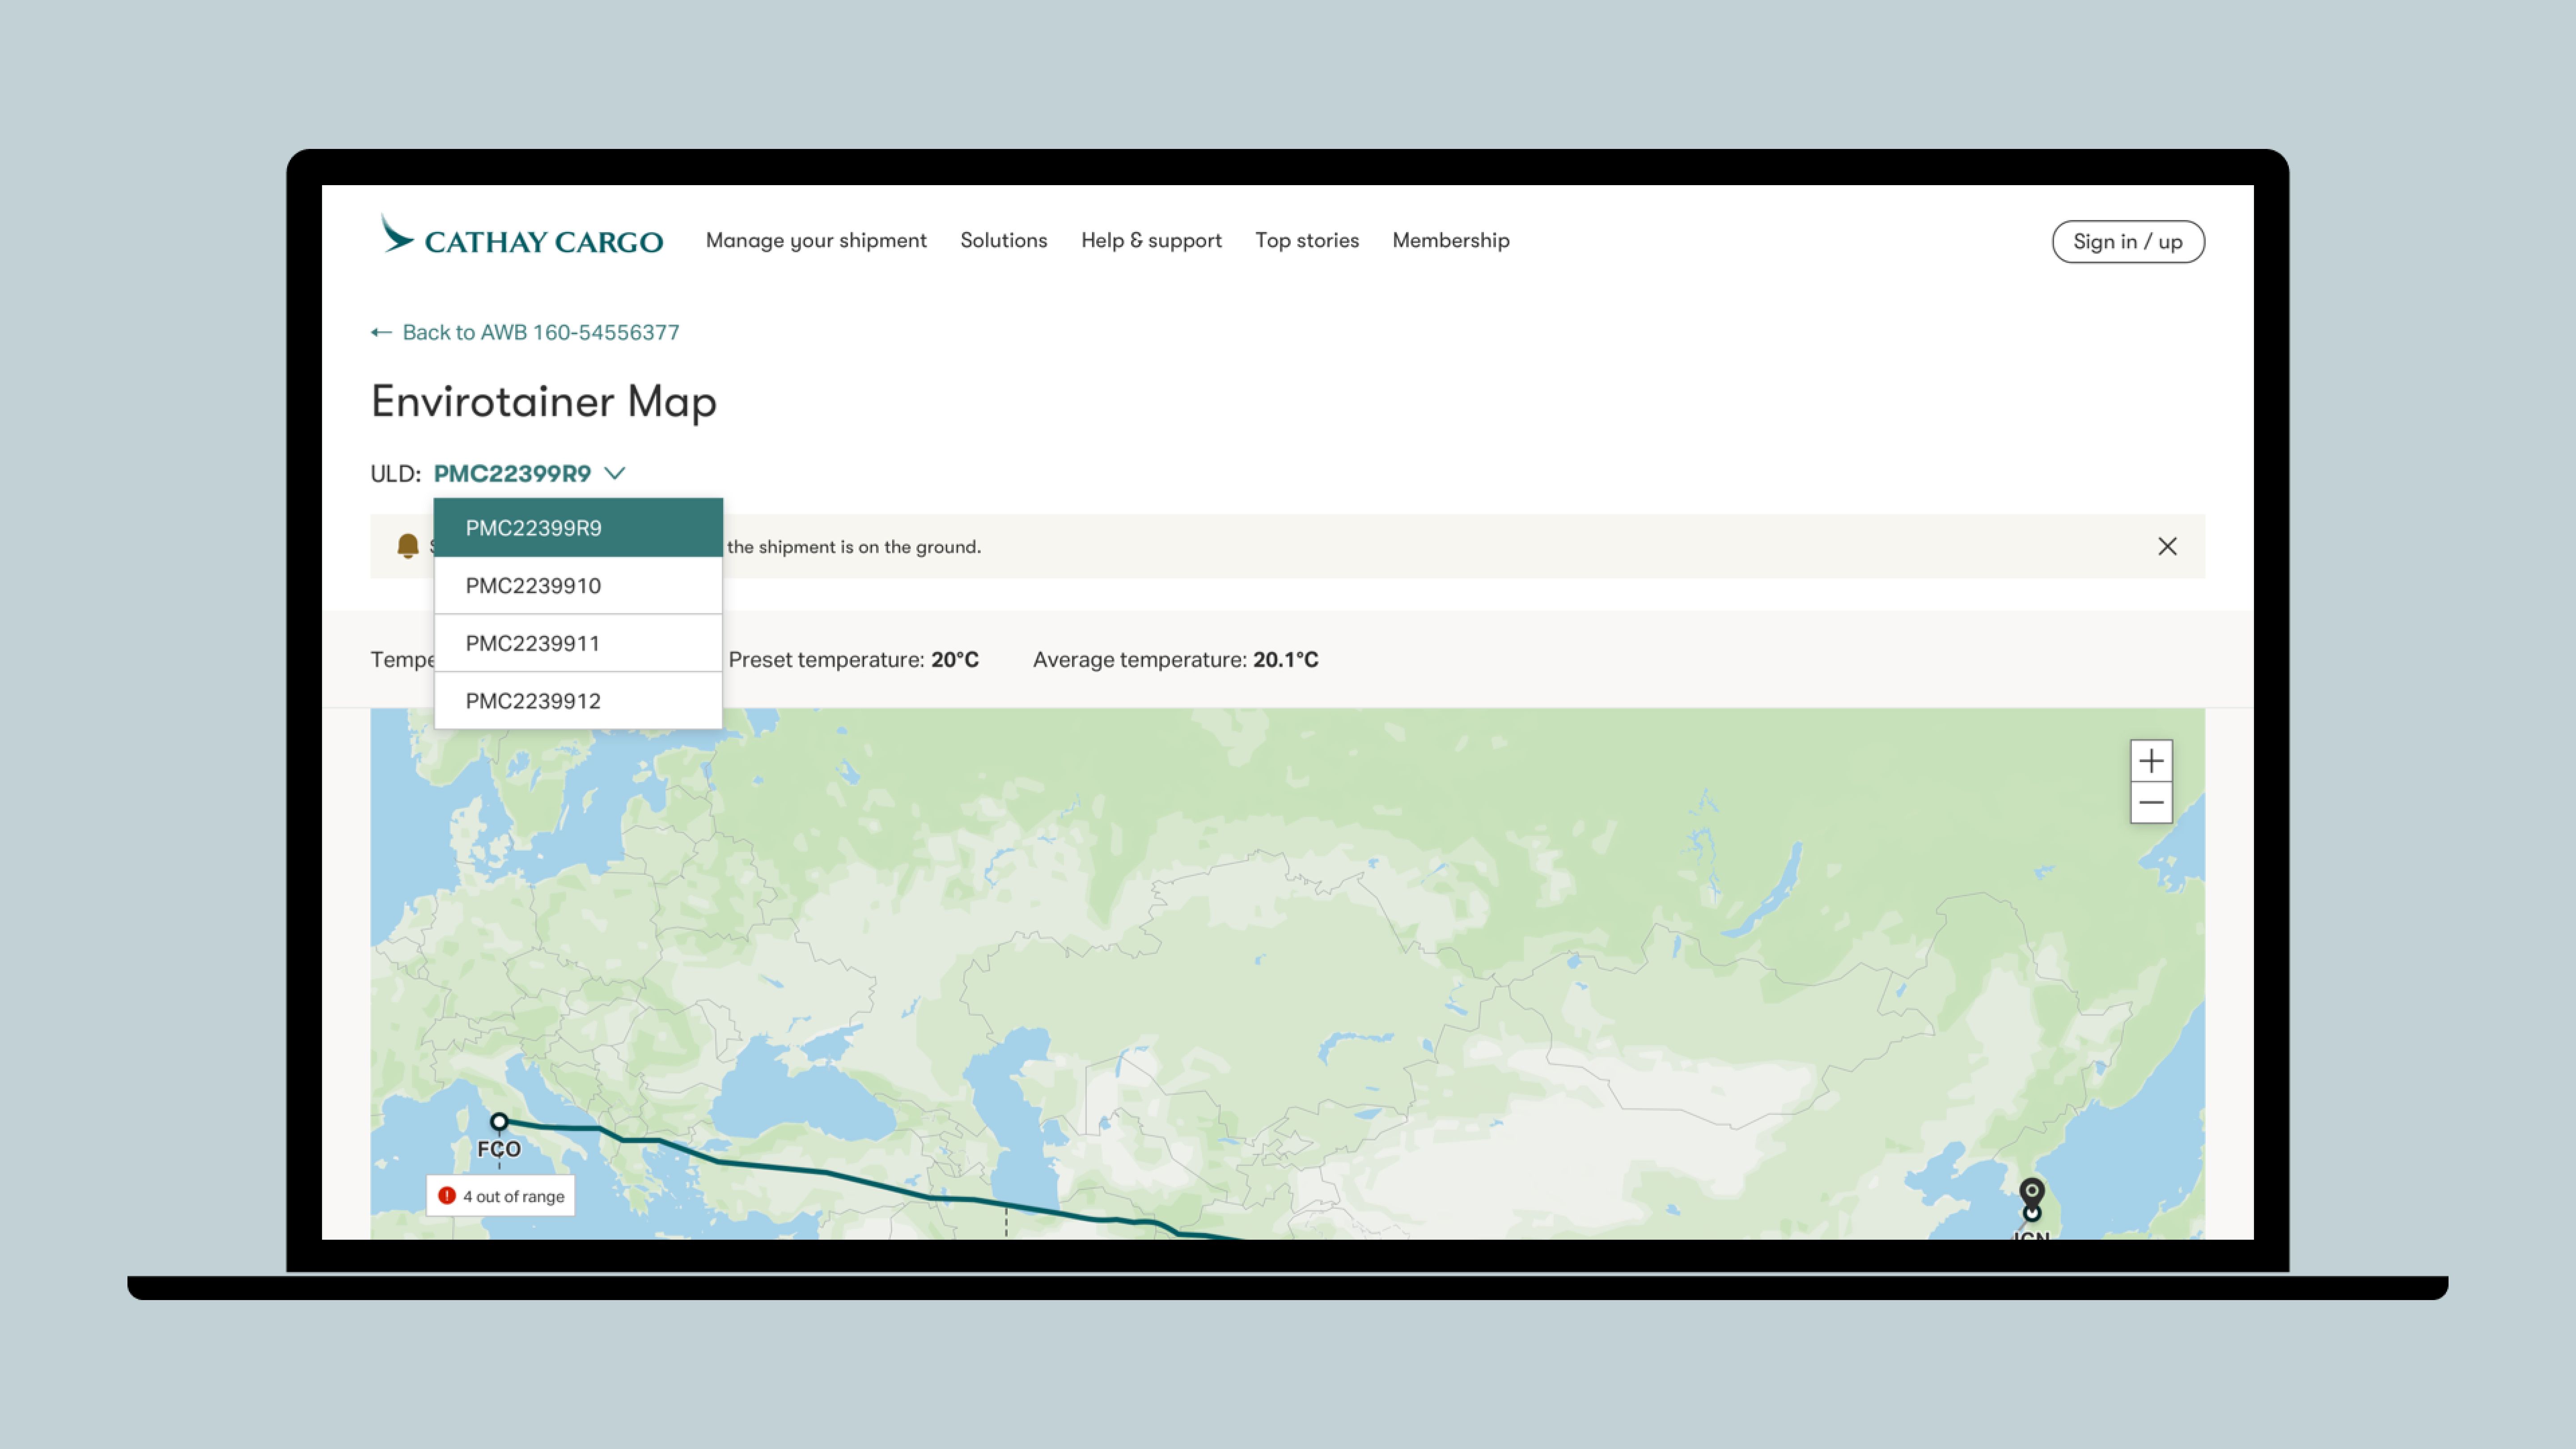Open the Solutions menu
This screenshot has height=1449, width=2576.
[1003, 240]
